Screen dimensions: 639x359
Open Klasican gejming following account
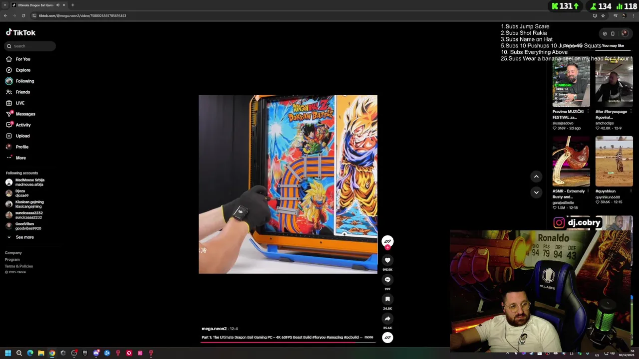[x=24, y=204]
